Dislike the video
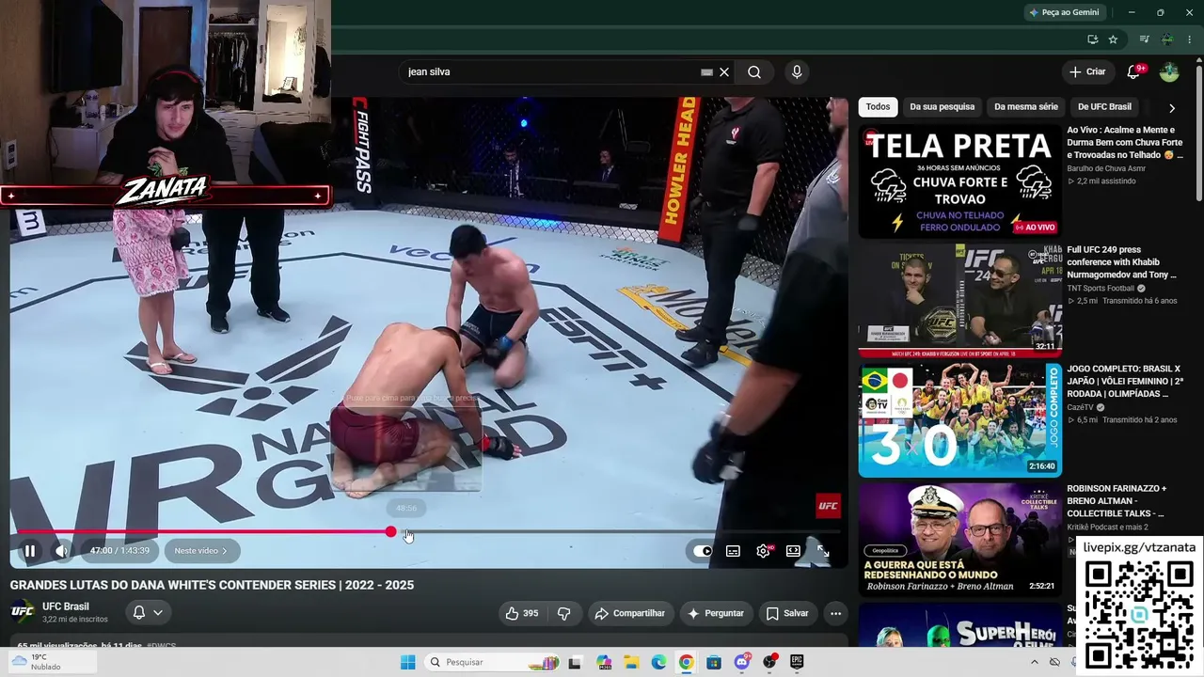Screen dimensions: 1204x677 tap(563, 613)
